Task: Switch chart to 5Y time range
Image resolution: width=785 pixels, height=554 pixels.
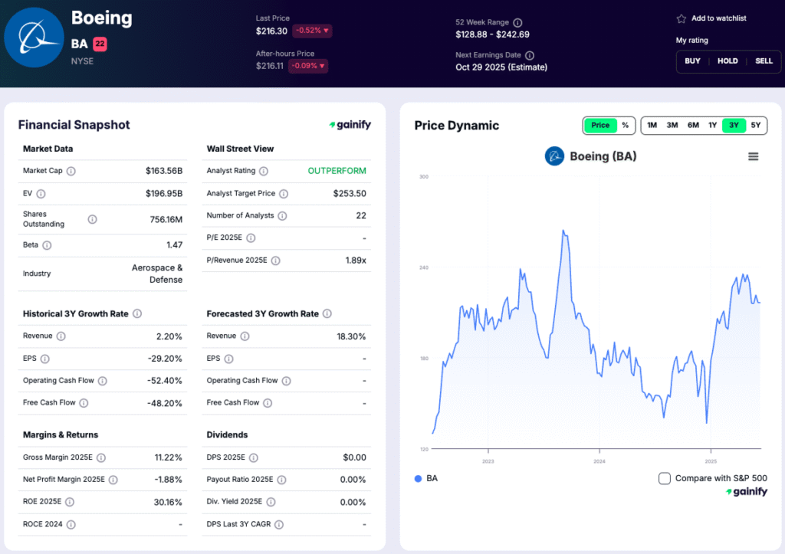Action: point(755,125)
